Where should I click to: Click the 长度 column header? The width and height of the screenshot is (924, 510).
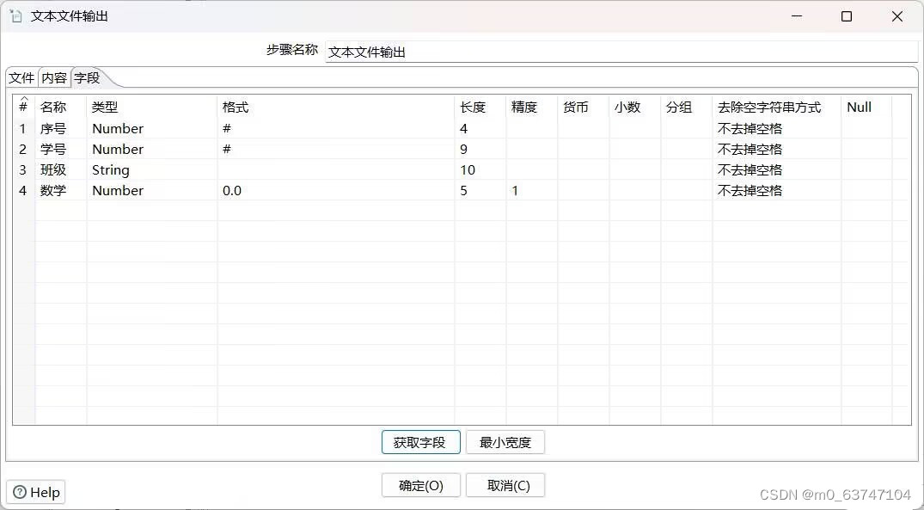click(480, 107)
